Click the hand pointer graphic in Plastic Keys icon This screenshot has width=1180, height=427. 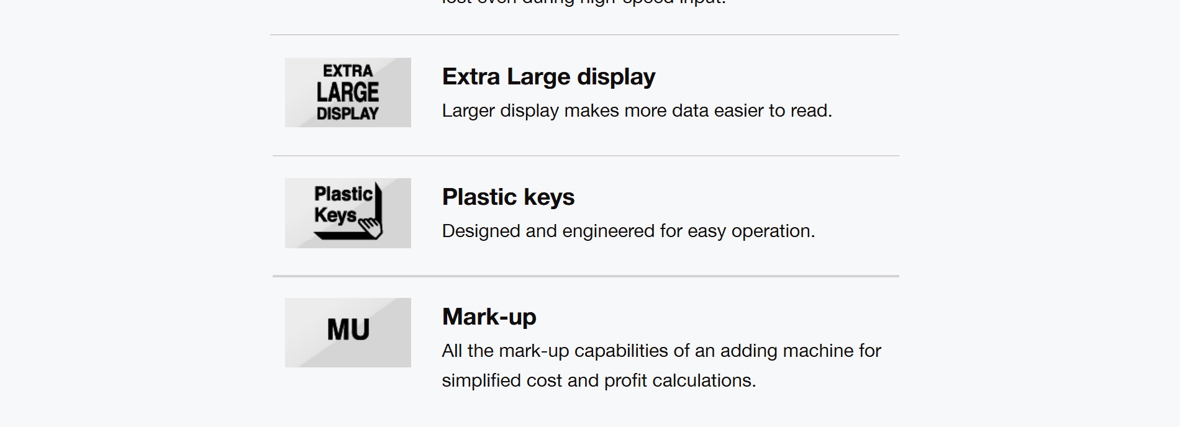pos(371,227)
